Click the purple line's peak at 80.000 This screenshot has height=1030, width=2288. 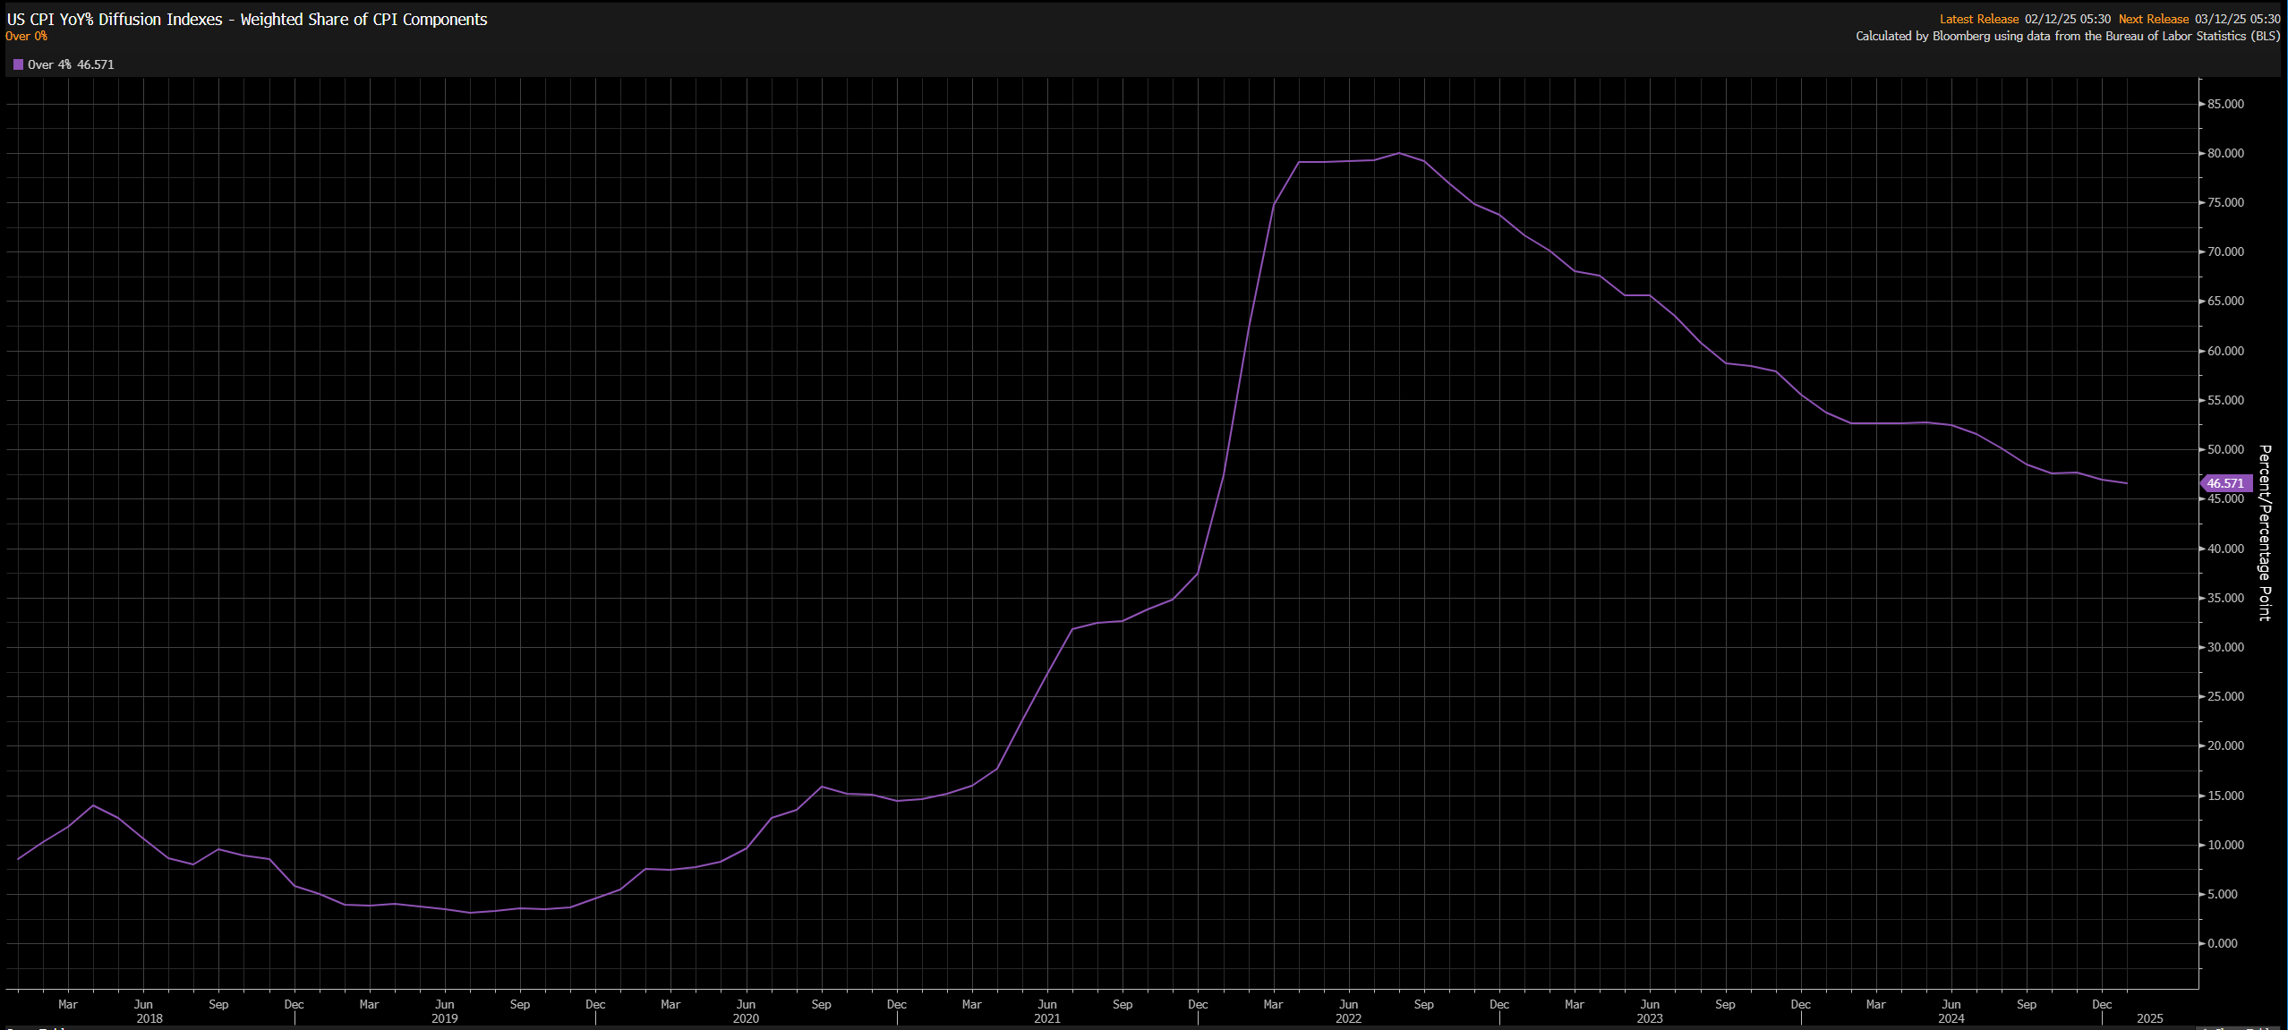[1399, 153]
